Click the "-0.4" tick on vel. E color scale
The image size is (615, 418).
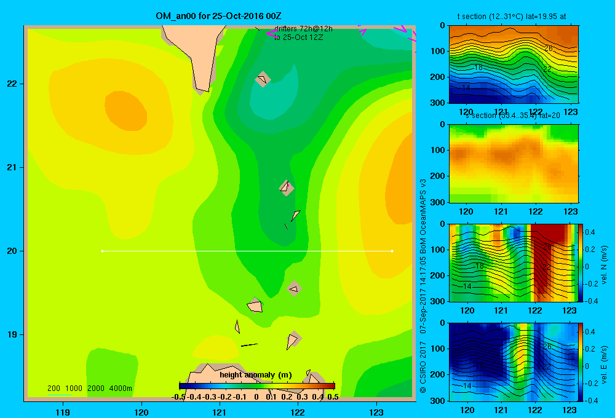pos(591,400)
